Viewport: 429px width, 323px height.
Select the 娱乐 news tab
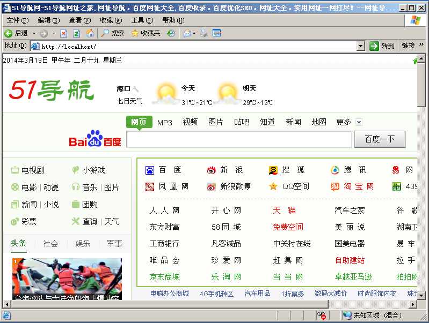[83, 244]
